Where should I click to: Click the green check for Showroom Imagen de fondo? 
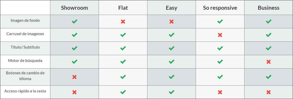(x=74, y=22)
